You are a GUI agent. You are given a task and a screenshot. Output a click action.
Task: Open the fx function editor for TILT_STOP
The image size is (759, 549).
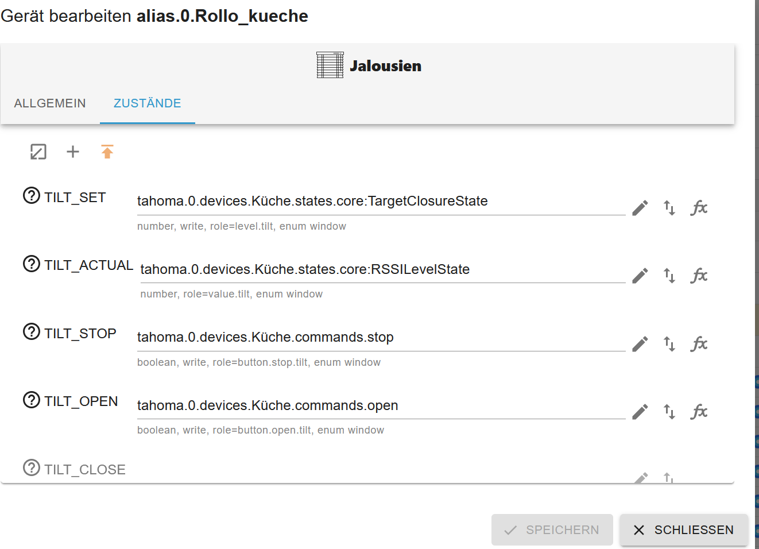point(699,343)
